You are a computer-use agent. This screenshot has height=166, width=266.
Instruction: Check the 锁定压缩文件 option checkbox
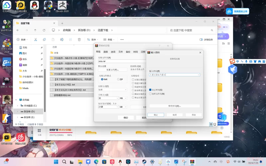[x=133, y=97]
